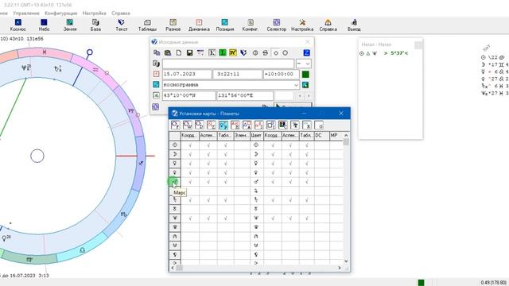Toggle Mars first Аспек. checkmark

[x=208, y=182]
